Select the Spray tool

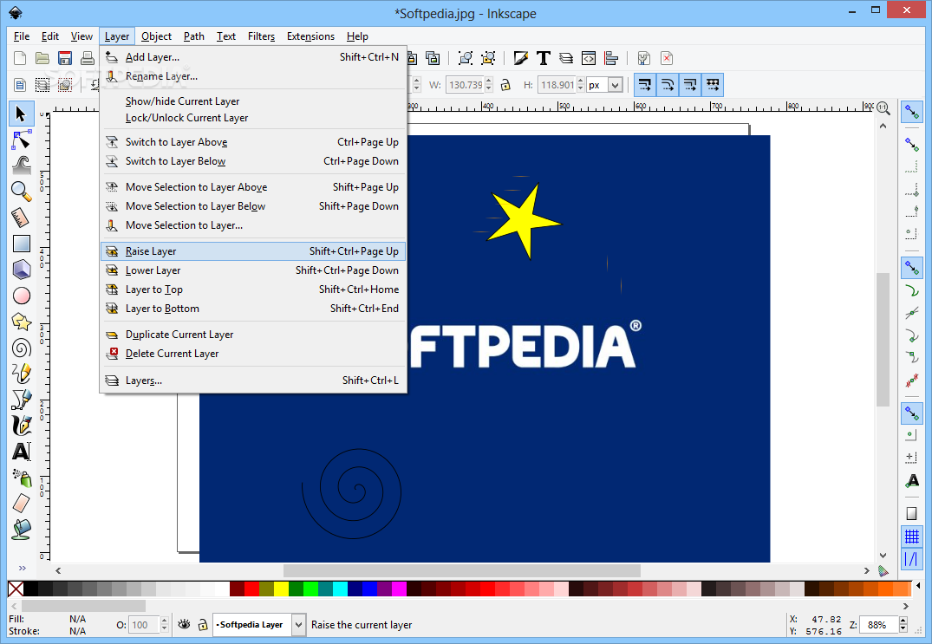tap(21, 478)
